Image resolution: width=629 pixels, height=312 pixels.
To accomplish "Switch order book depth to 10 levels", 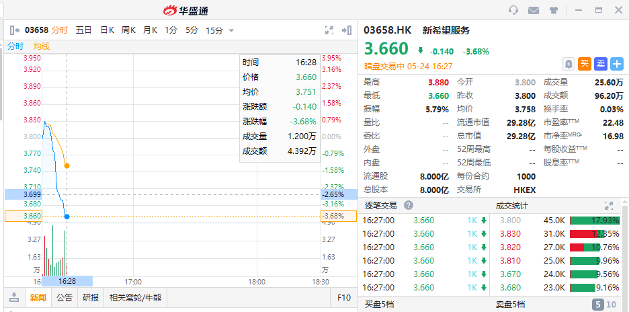I will coord(612,305).
